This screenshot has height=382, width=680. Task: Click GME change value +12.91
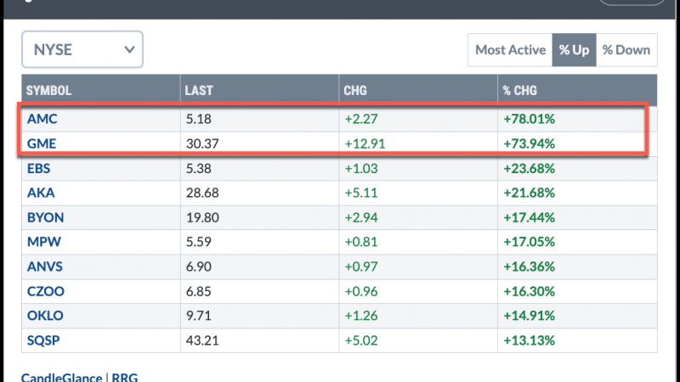365,143
